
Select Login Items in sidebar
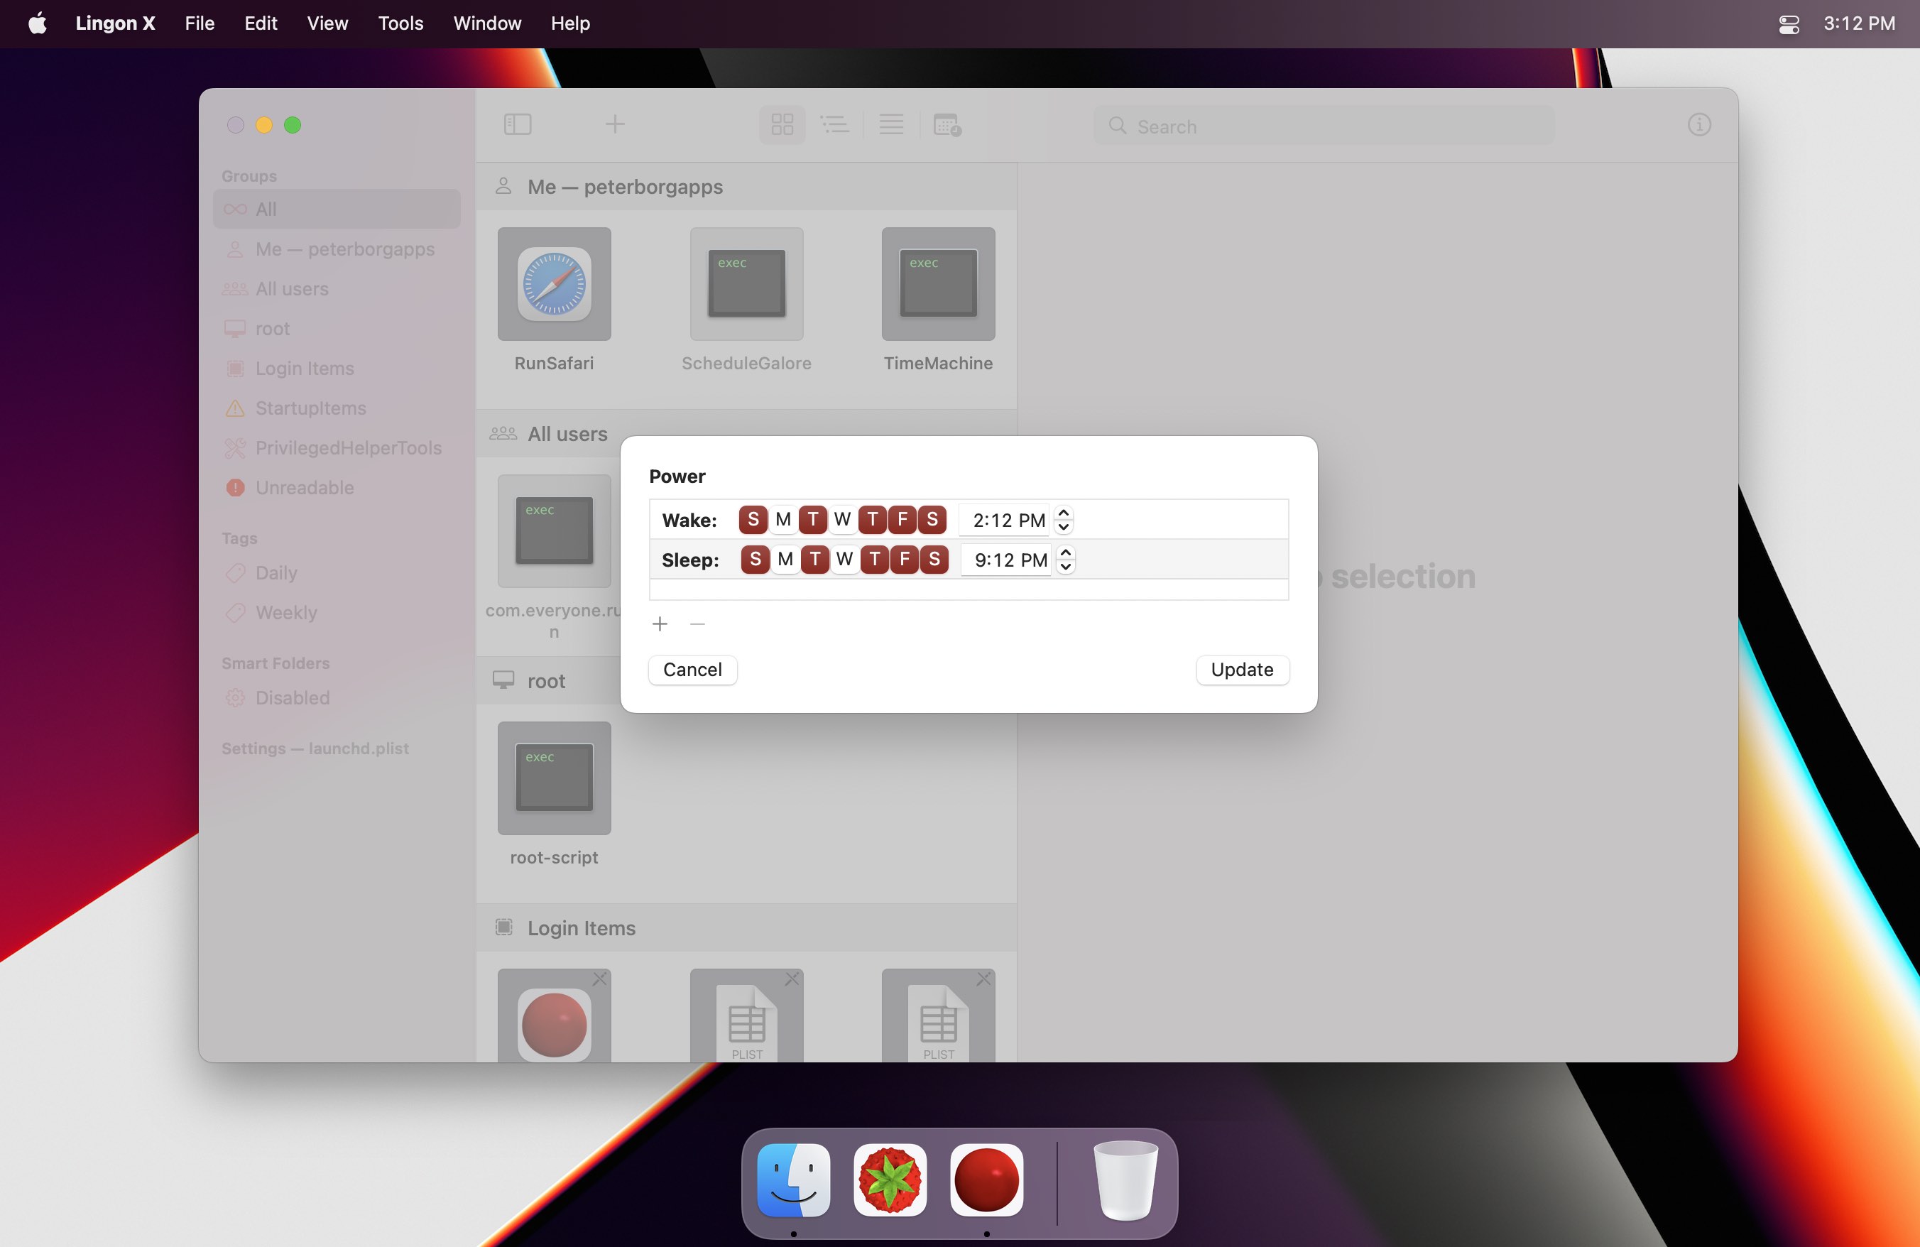337,368
